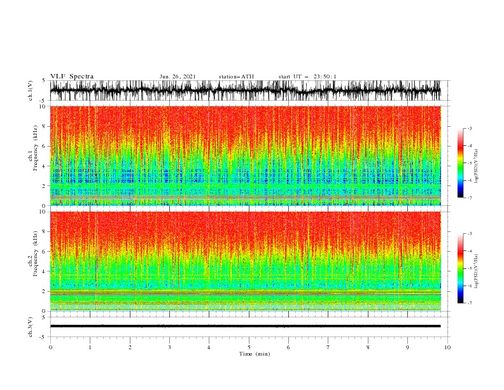The image size is (504, 390).
Task: Click the time axis tick label "5"
Action: 249,347
